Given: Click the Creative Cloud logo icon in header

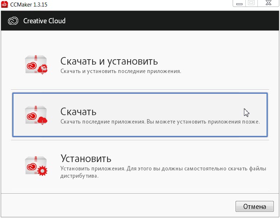Looking at the screenshot, I should (13, 21).
